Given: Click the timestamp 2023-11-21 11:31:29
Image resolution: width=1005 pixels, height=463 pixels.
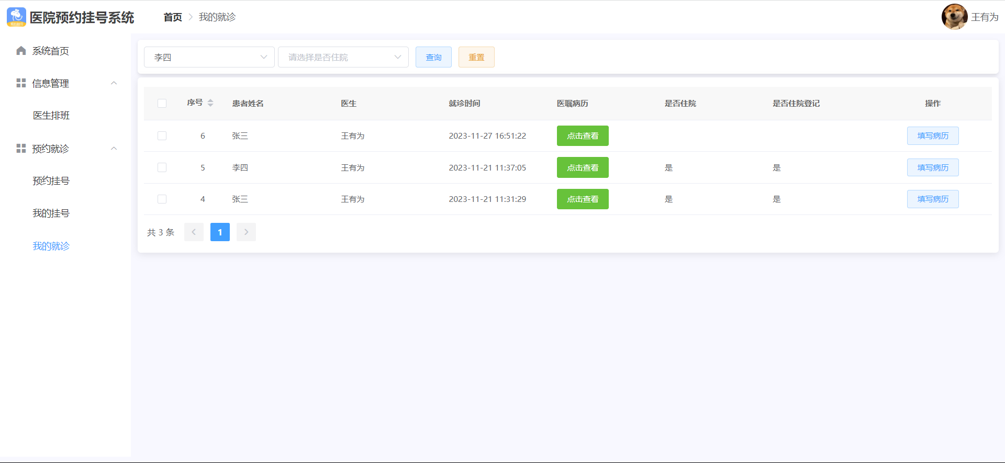Looking at the screenshot, I should (487, 199).
